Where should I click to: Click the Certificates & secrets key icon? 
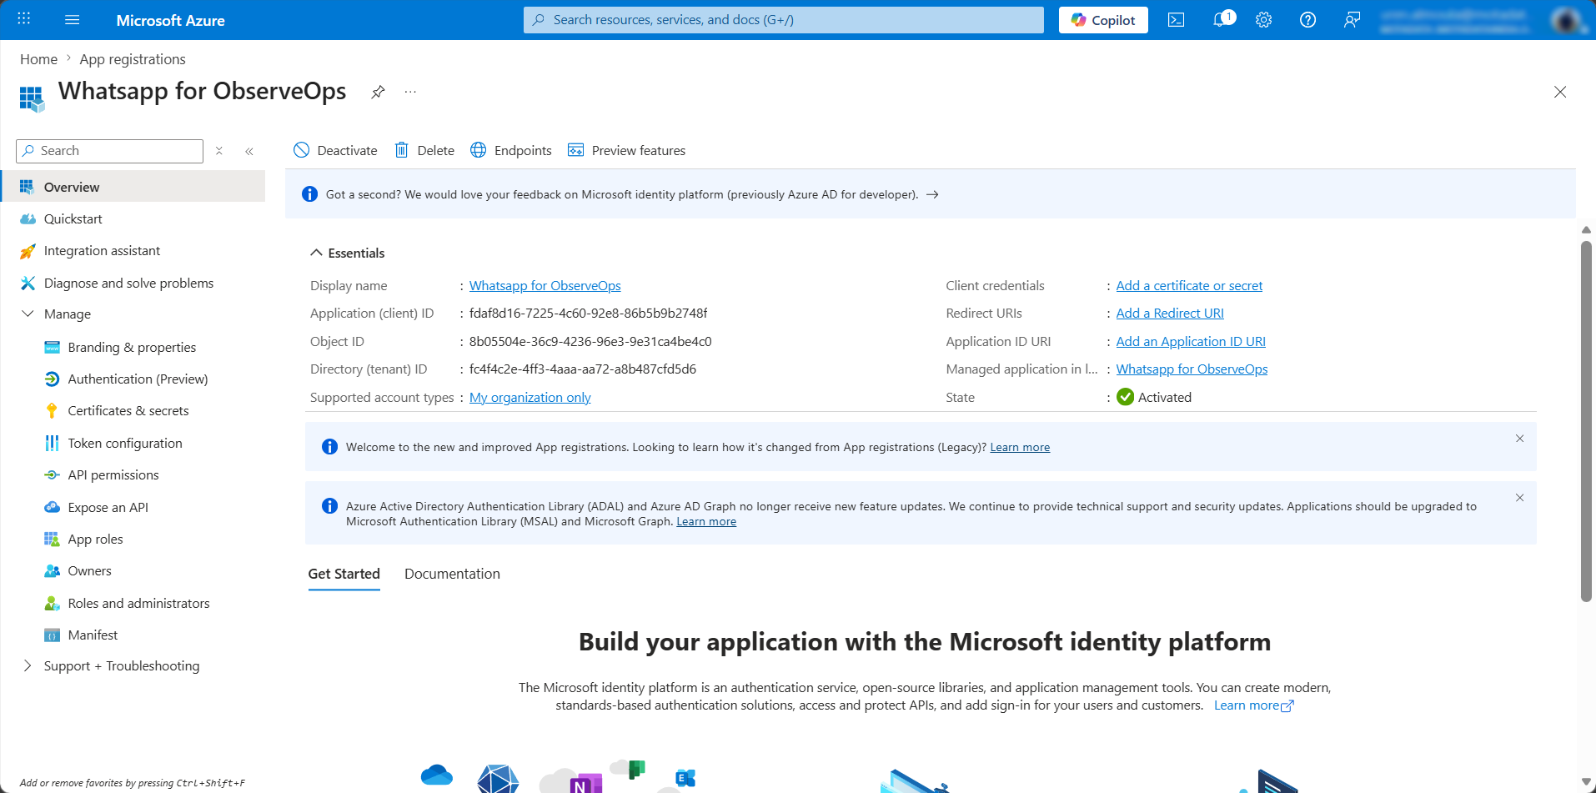pyautogui.click(x=52, y=411)
